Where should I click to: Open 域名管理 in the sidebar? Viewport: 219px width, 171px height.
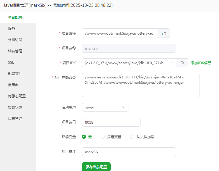15,51
